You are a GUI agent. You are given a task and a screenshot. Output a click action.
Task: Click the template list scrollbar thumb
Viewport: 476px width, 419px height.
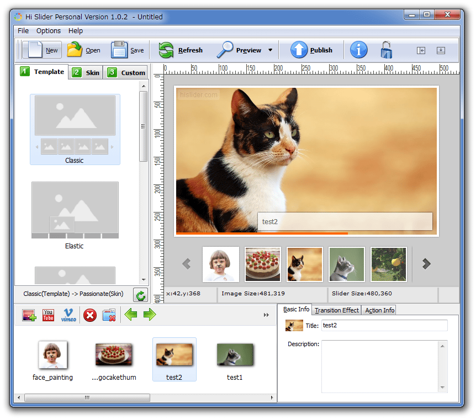click(x=143, y=126)
